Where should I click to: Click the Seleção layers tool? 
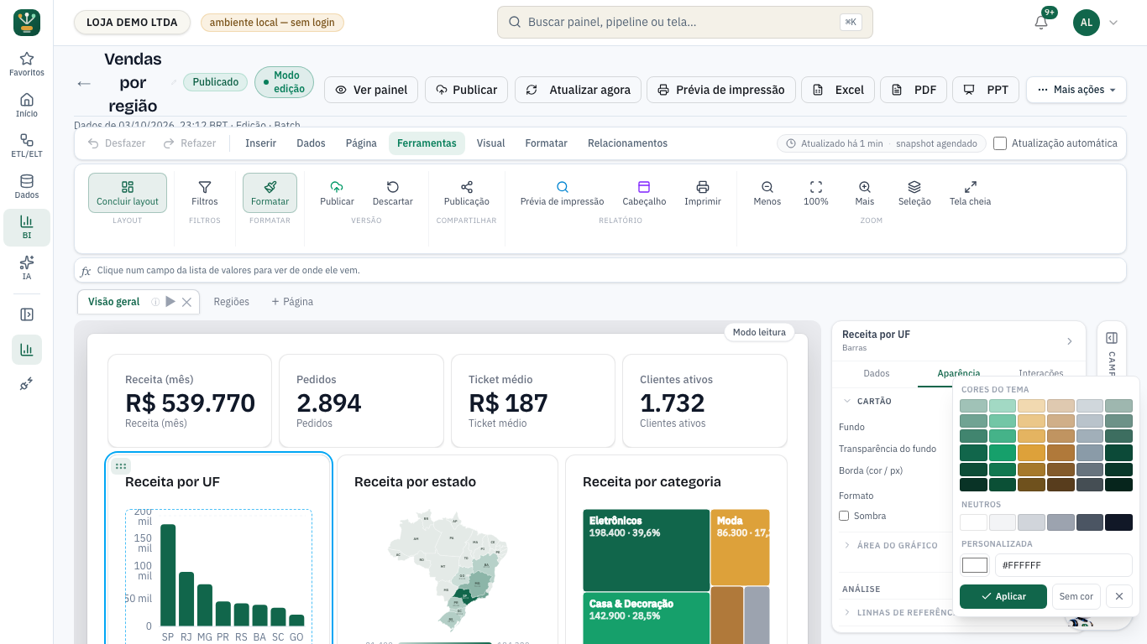point(914,193)
